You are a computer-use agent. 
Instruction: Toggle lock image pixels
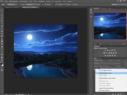(x=103, y=66)
